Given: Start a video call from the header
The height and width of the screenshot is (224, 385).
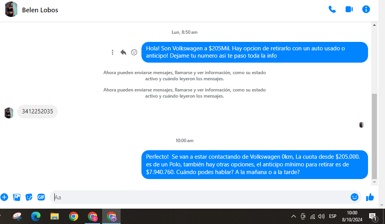Looking at the screenshot, I should [349, 10].
